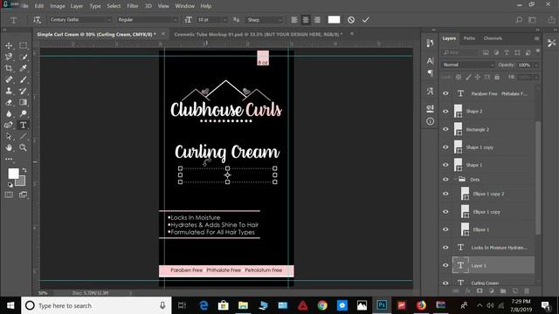Click the background color swatch
This screenshot has height=314, width=559.
click(x=22, y=181)
